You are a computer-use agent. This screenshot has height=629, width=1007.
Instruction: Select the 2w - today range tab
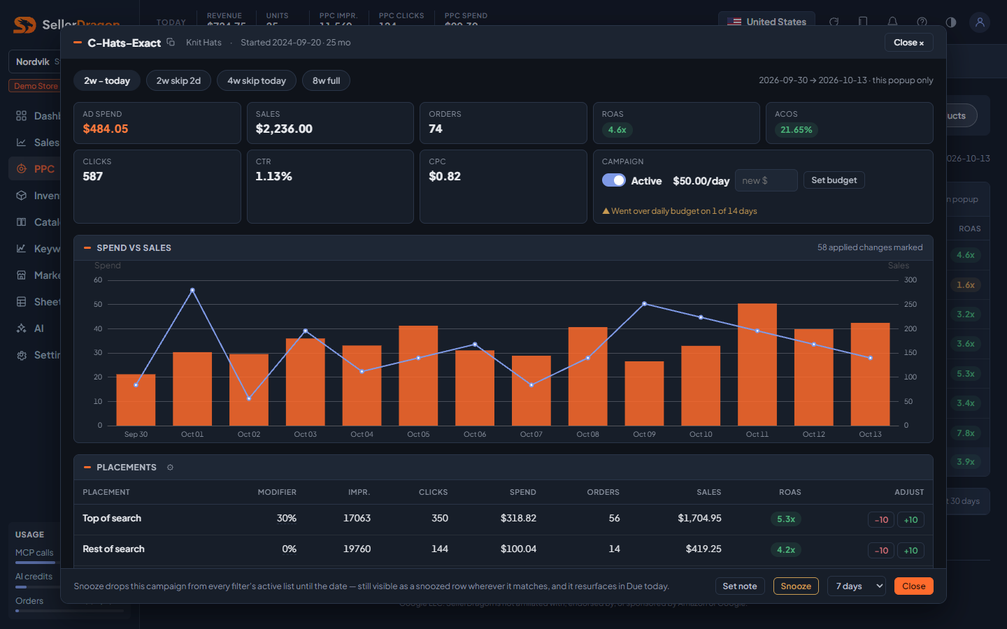(x=107, y=81)
